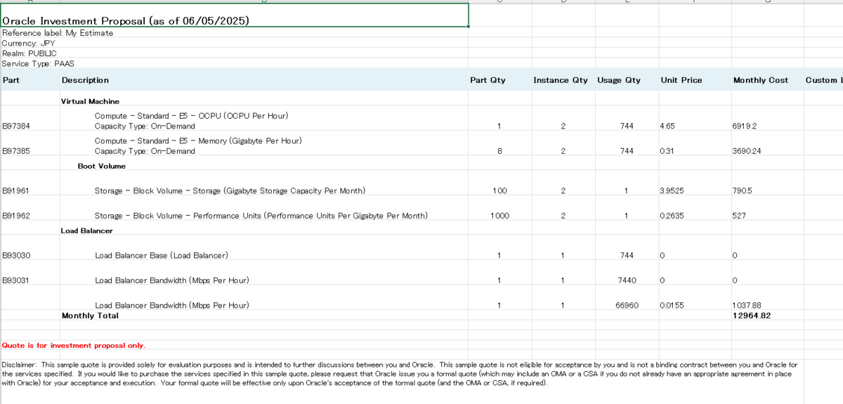Viewport: 843px width, 404px height.
Task: Click Load Balancer Bandwidth description in B93031 row
Action: [x=172, y=280]
